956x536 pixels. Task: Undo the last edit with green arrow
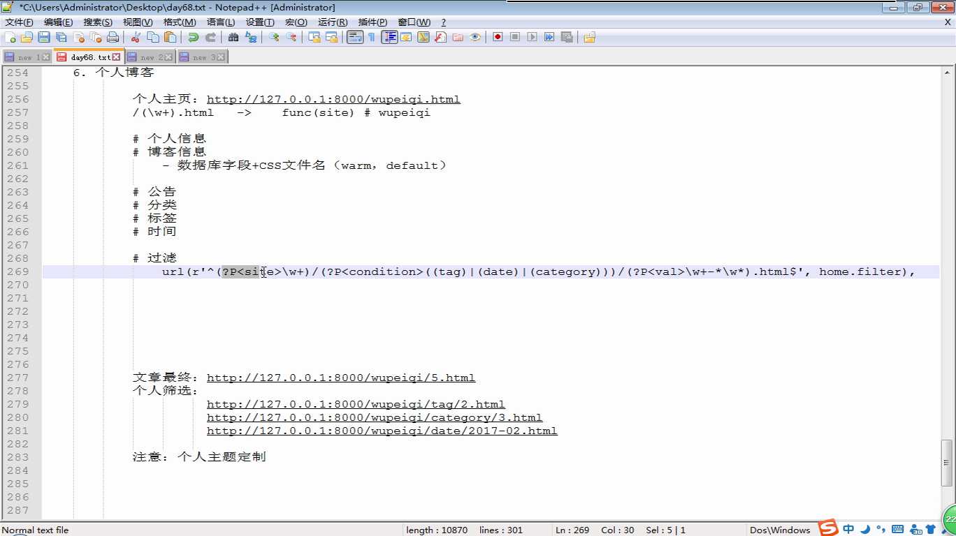tap(193, 37)
